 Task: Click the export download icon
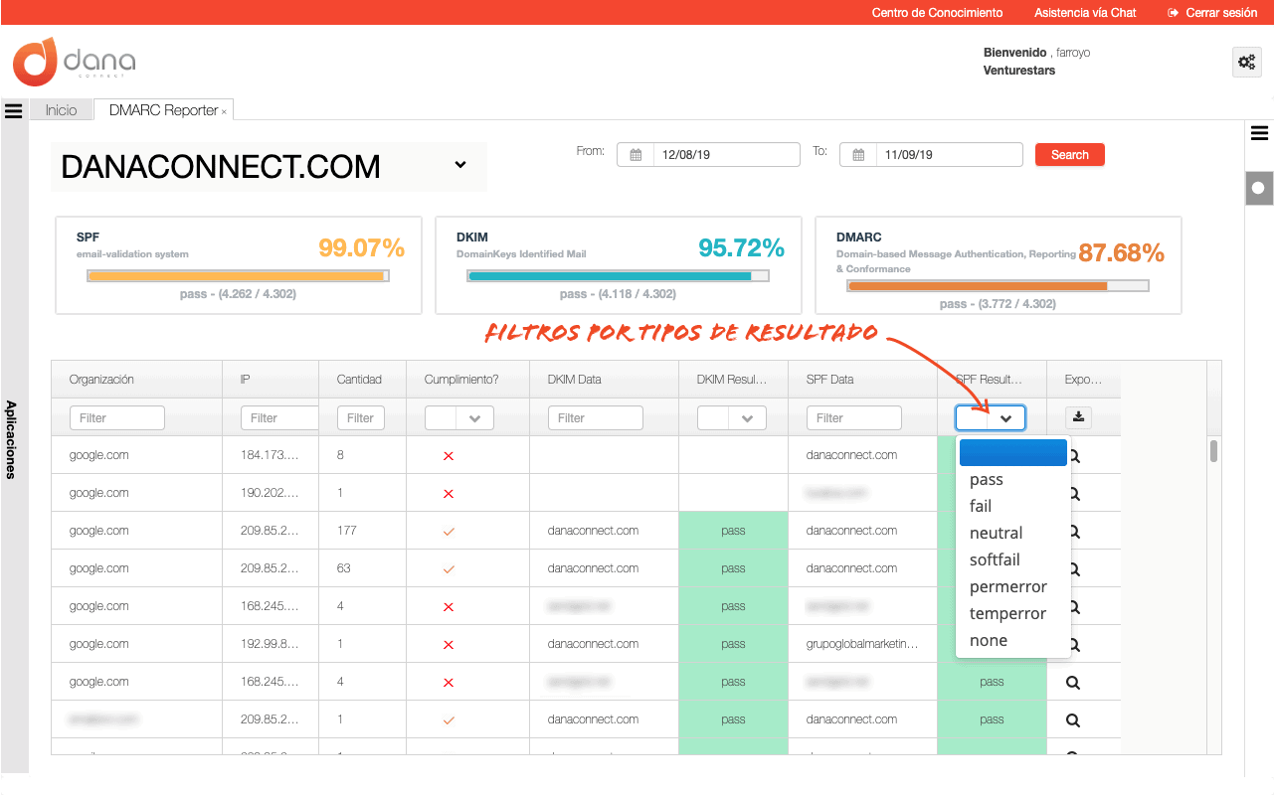coord(1079,418)
